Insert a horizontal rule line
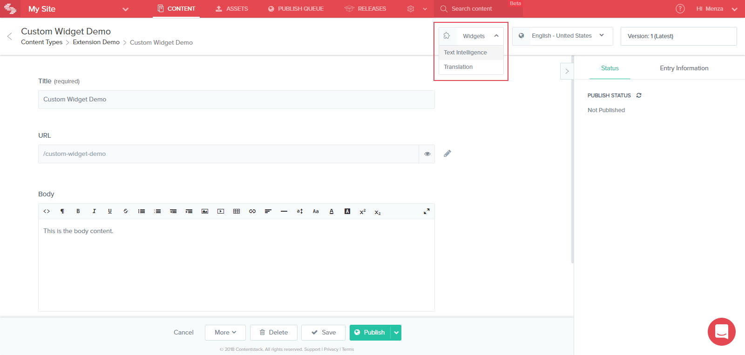 tap(284, 211)
